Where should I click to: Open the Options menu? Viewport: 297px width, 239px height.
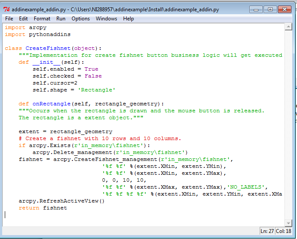click(x=81, y=19)
